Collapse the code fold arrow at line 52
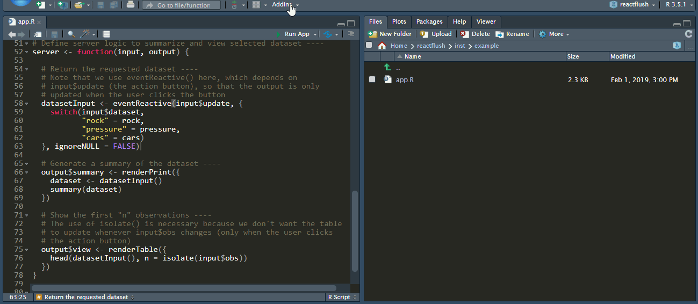 pos(27,52)
